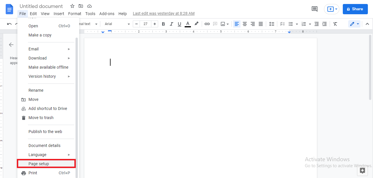Open the comment history icon

tap(315, 9)
